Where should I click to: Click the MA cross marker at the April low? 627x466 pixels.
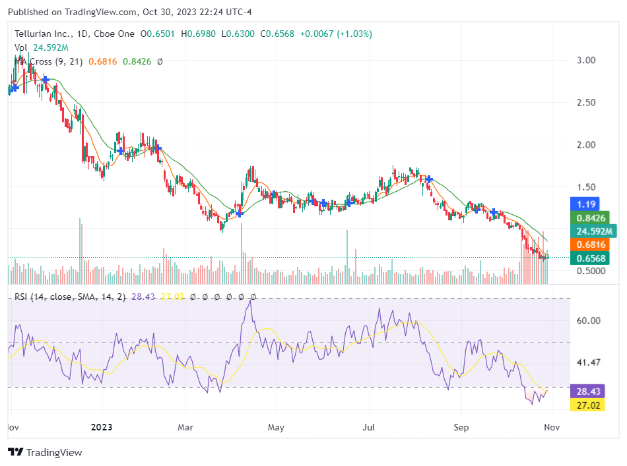[x=240, y=213]
